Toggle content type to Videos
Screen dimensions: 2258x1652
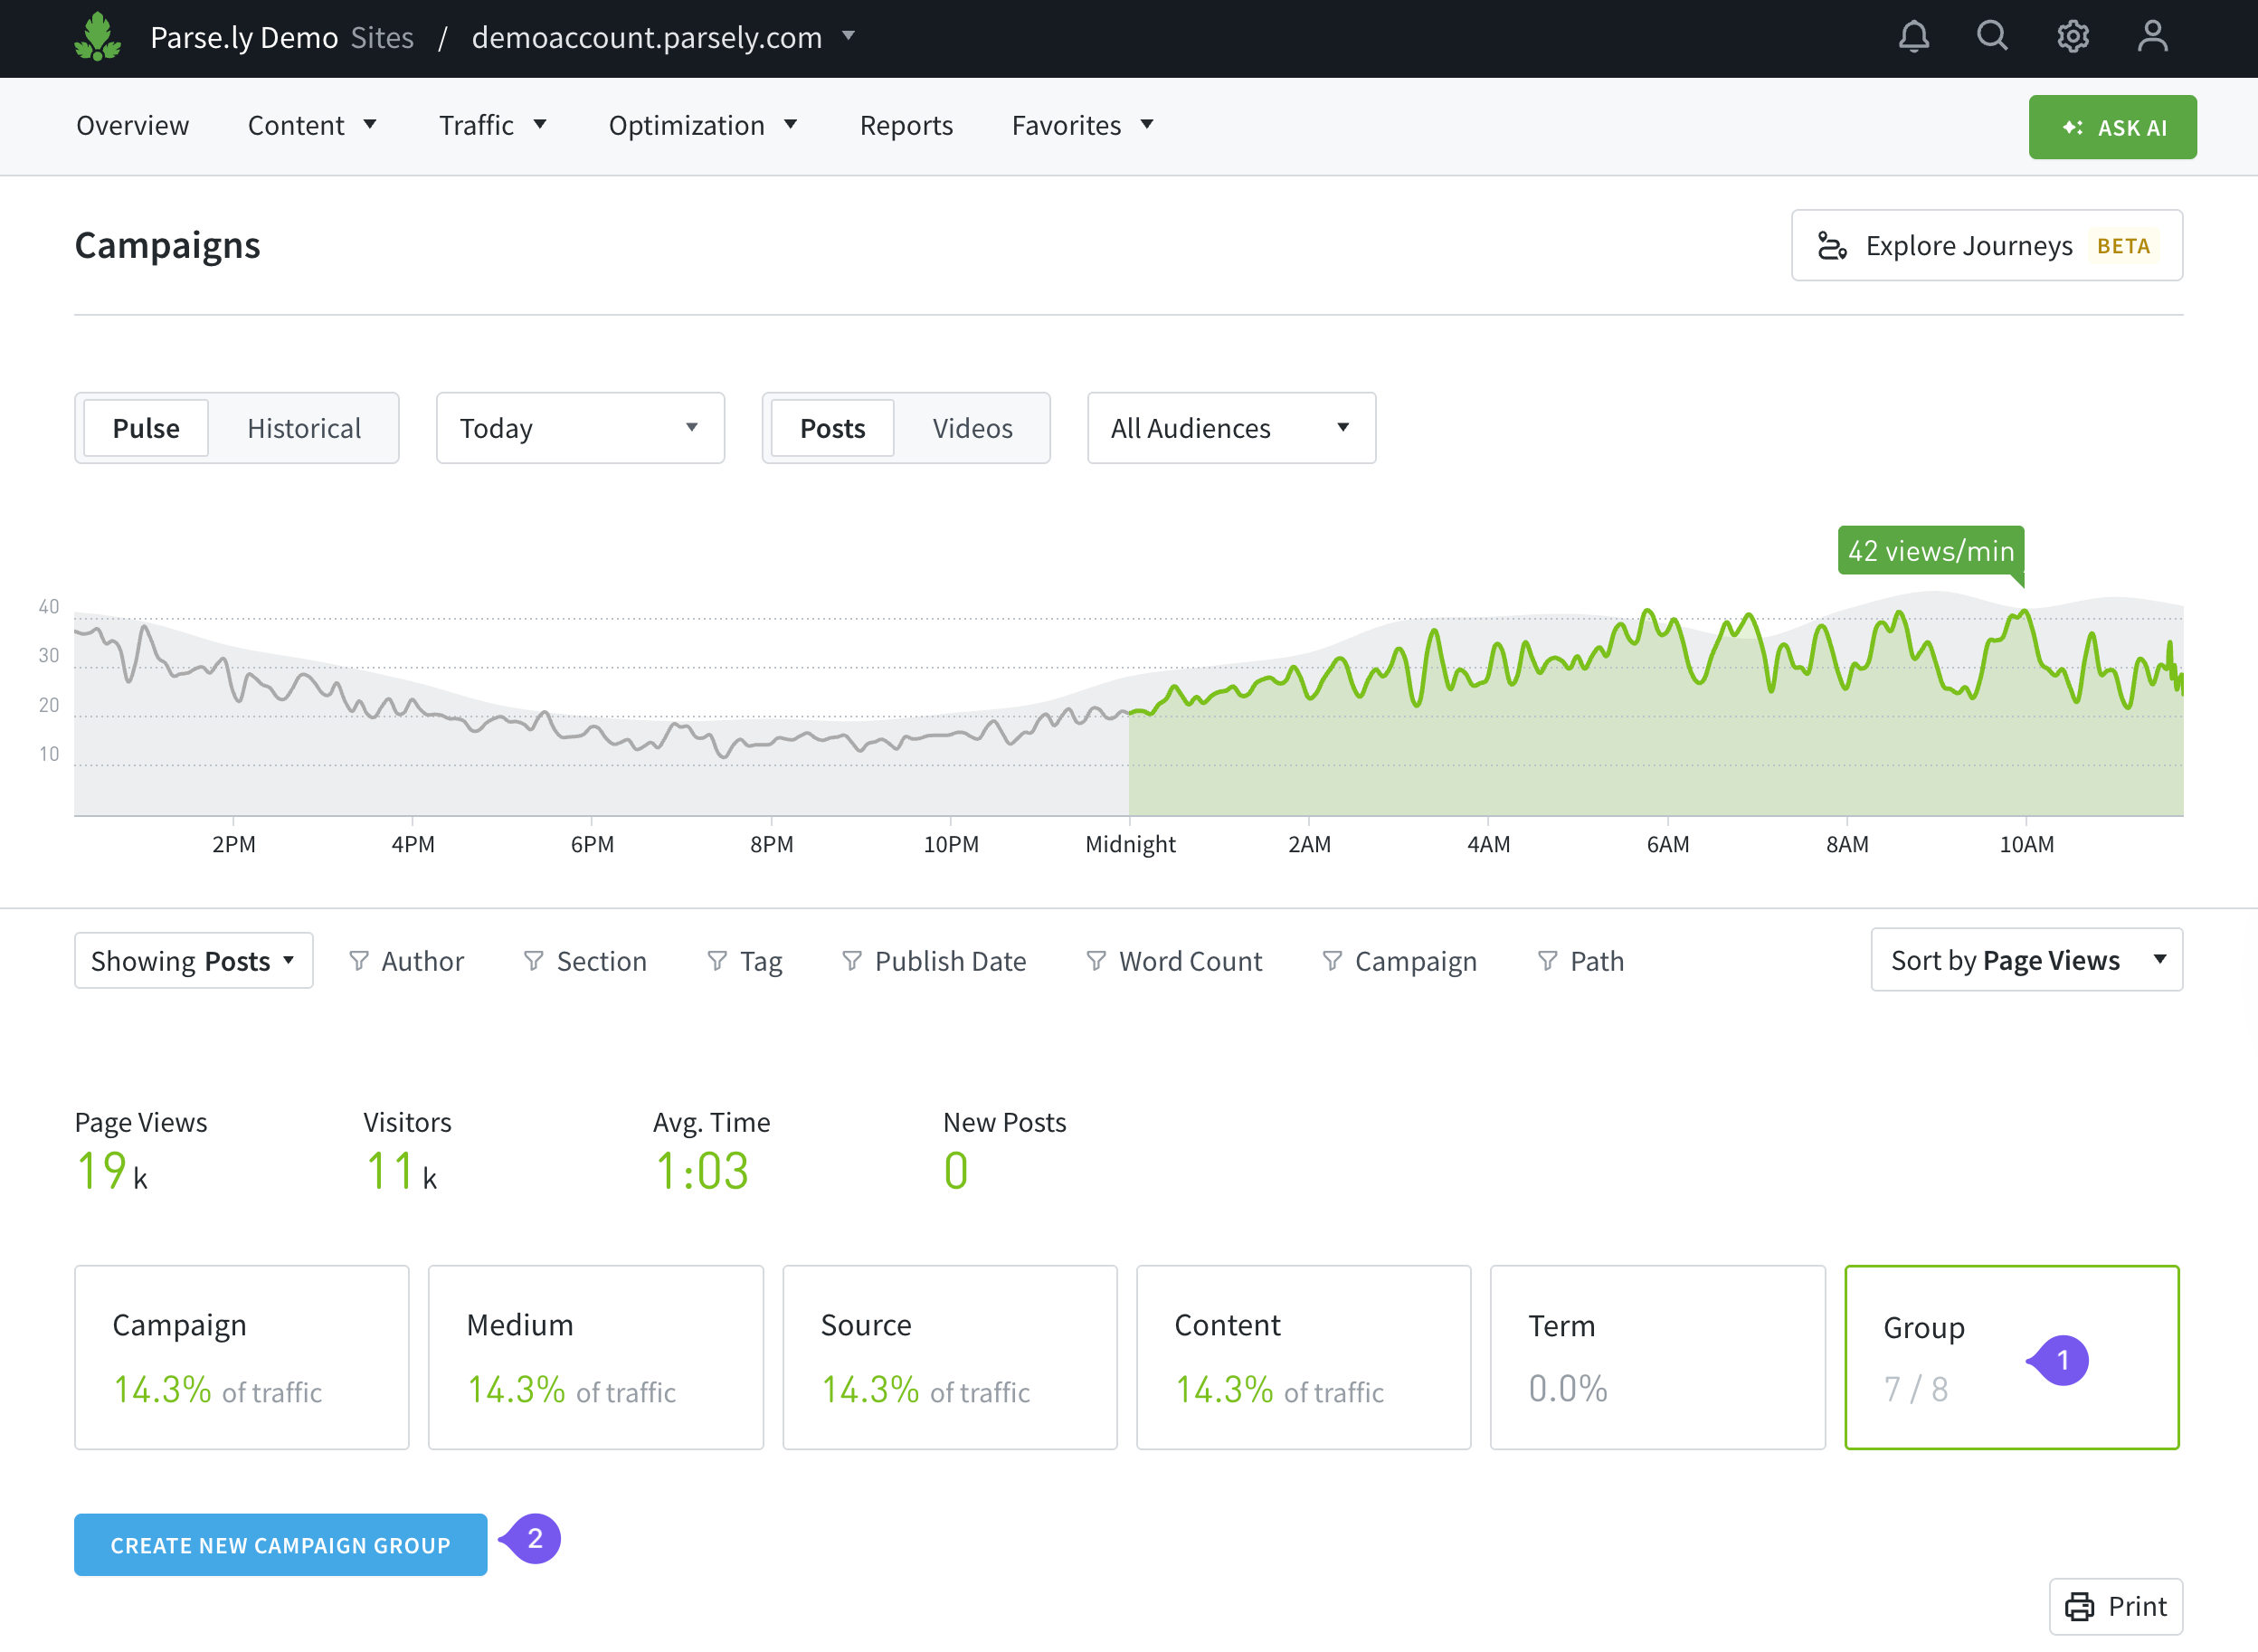(972, 428)
